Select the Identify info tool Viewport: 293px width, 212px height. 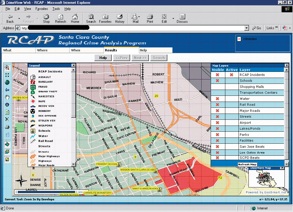coord(7,105)
